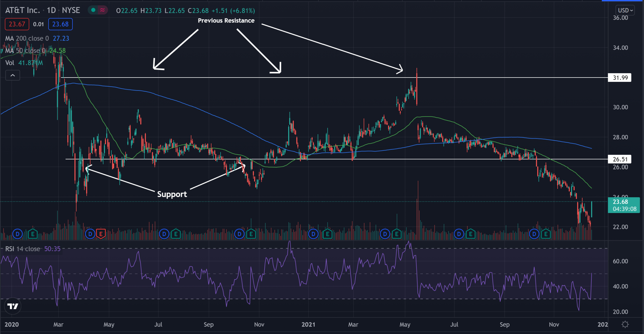Click the 2021 label on time axis
The height and width of the screenshot is (334, 644).
(x=308, y=325)
